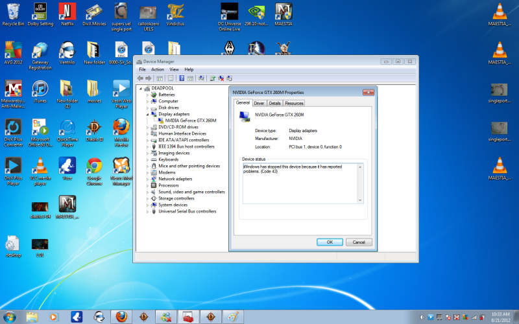Screen dimensions: 519x324
Task: Switch to the Driver tab
Action: (259, 104)
